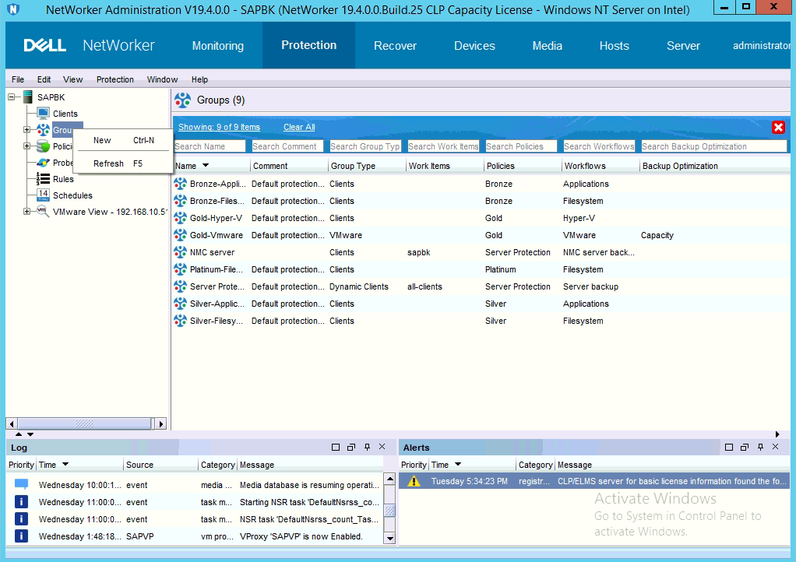This screenshot has width=796, height=562.
Task: Click the Rules numbered list icon
Action: tap(43, 179)
